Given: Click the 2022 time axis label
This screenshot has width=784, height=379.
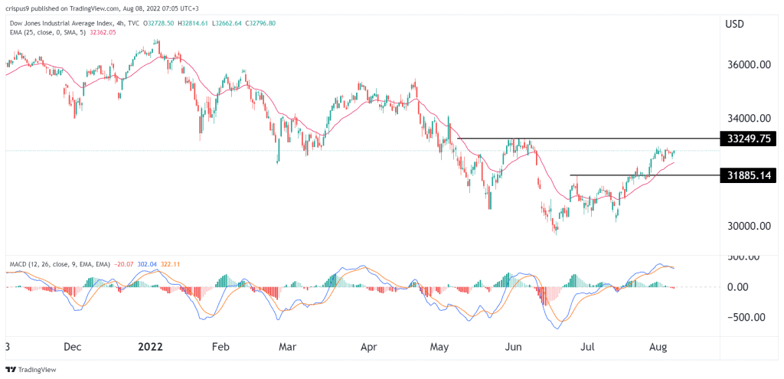Looking at the screenshot, I should click(x=151, y=347).
